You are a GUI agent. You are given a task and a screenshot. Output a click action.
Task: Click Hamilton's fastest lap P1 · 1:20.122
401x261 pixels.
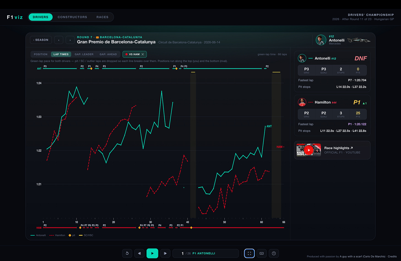click(x=357, y=124)
